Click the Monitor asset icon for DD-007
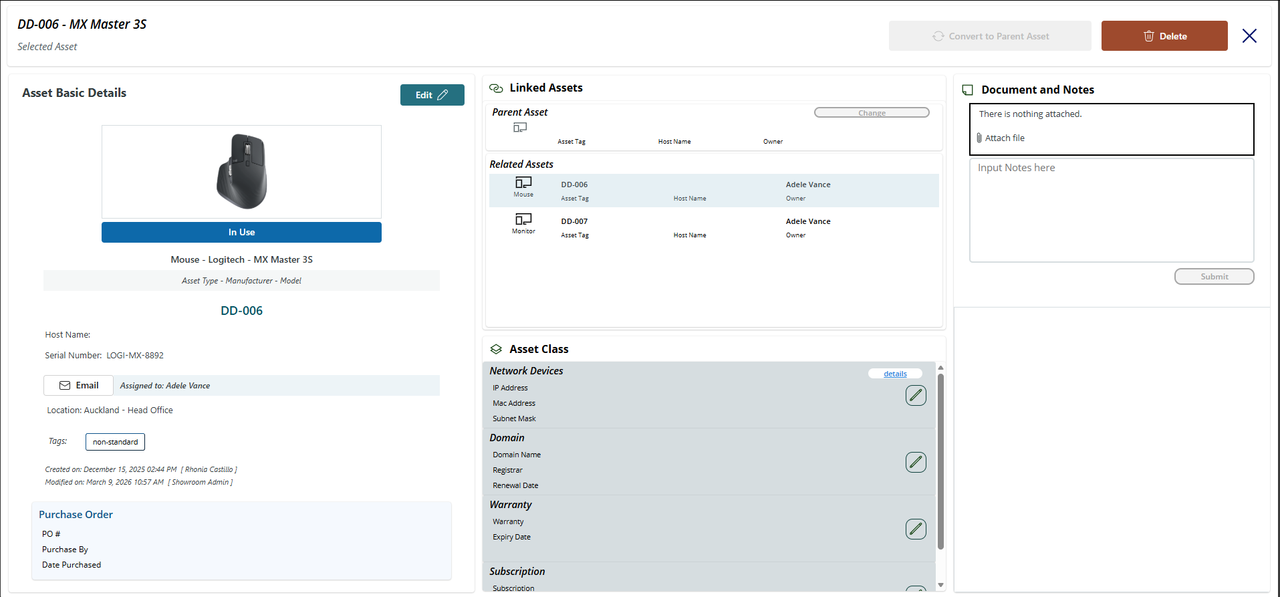Screen dimensions: 1280x597 coord(523,219)
